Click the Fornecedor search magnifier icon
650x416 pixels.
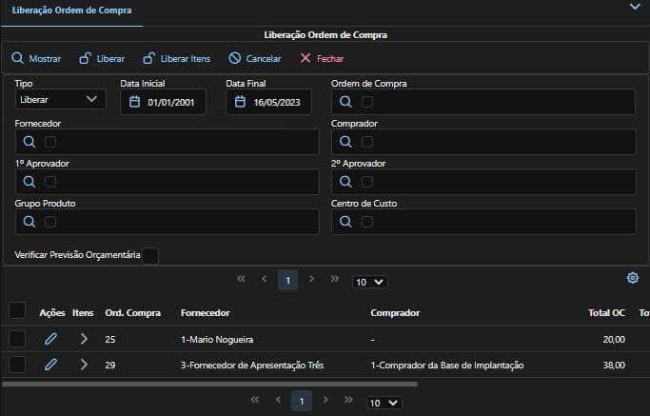(30, 142)
